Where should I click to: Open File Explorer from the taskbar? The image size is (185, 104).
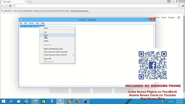[x=35, y=101]
